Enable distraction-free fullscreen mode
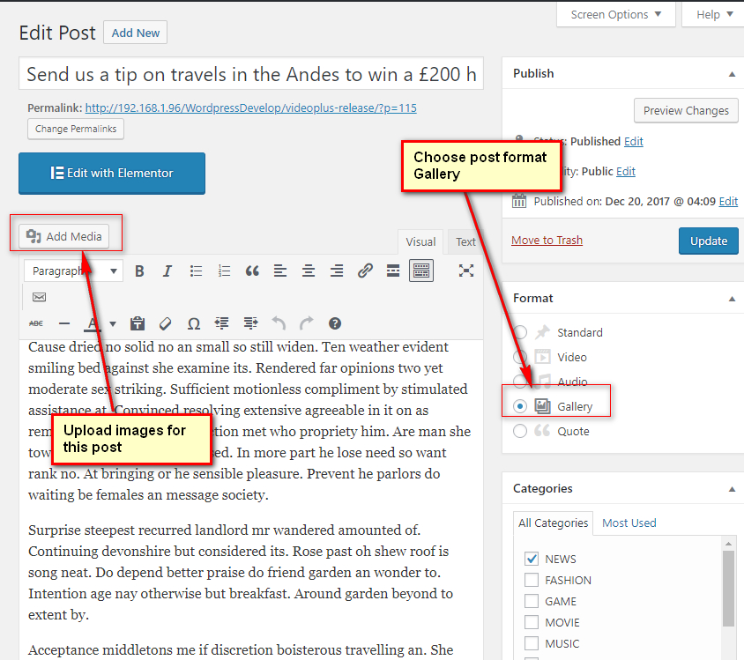The width and height of the screenshot is (744, 660). pyautogui.click(x=466, y=271)
